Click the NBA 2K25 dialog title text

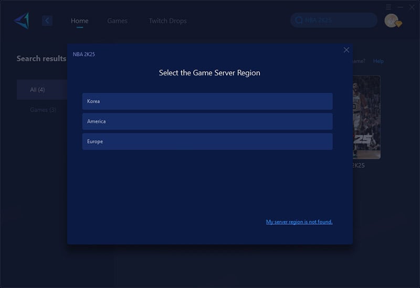(84, 54)
